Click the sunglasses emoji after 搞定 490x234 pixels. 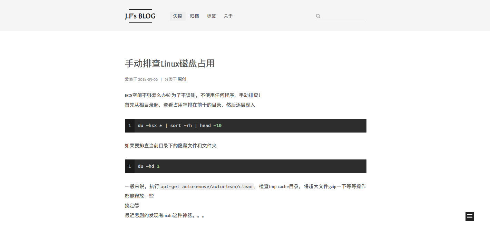137,206
